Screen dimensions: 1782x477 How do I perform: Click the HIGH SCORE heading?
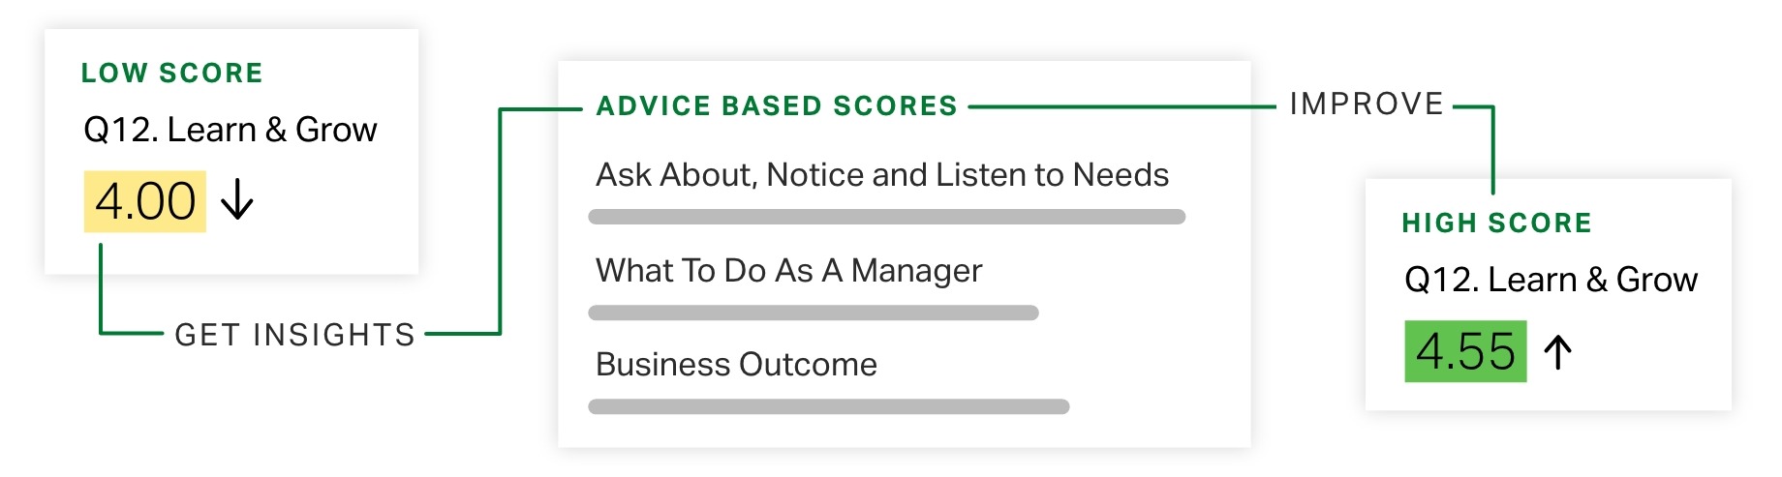point(1497,224)
